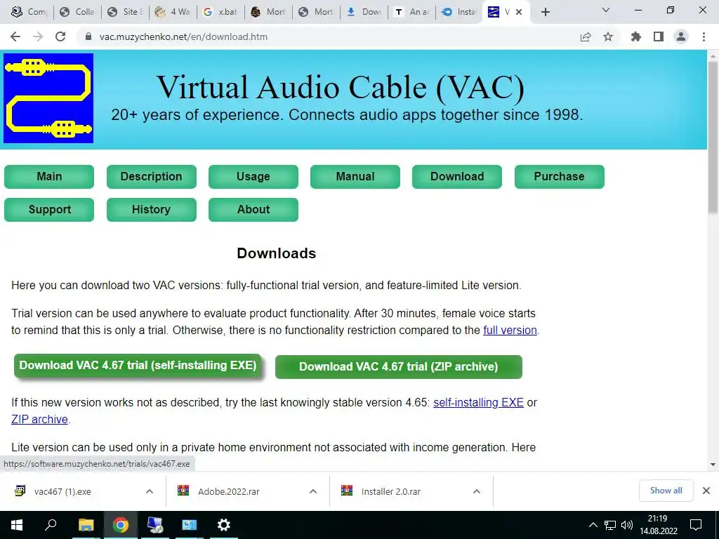Click the page vertical scrollbar thumb
The height and width of the screenshot is (539, 719).
713,138
